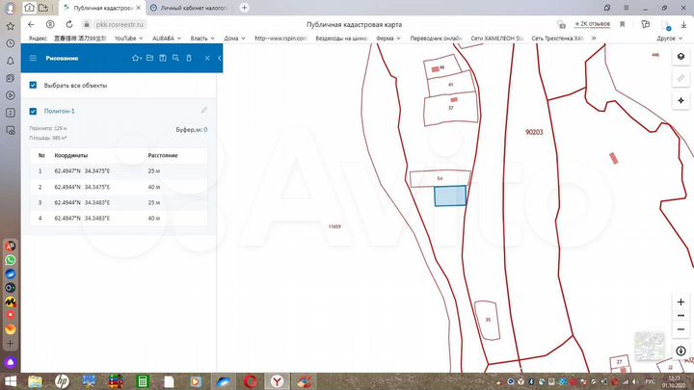Open the Другое bookmarks dropdown

(666, 39)
